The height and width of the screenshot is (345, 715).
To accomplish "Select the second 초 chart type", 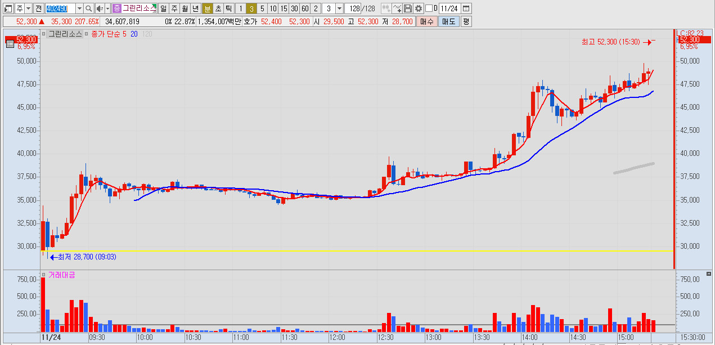I will [x=218, y=8].
